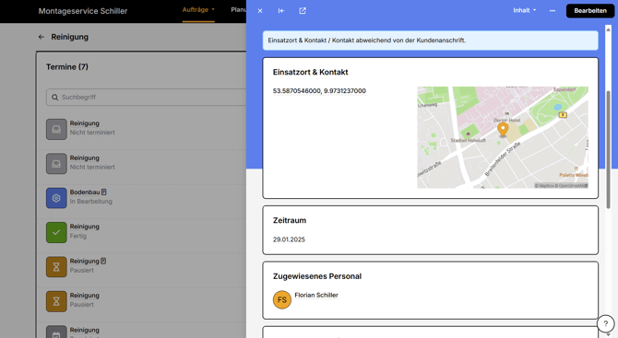Select the first Reinigung Nicht terminiert icon
The image size is (618, 338).
click(56, 130)
